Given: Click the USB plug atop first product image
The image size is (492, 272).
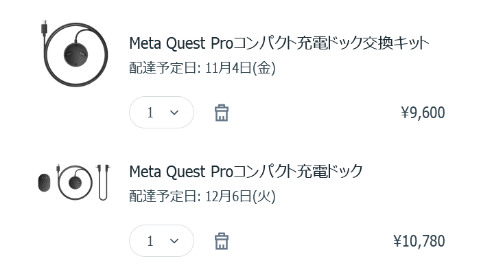Looking at the screenshot, I should [x=44, y=27].
